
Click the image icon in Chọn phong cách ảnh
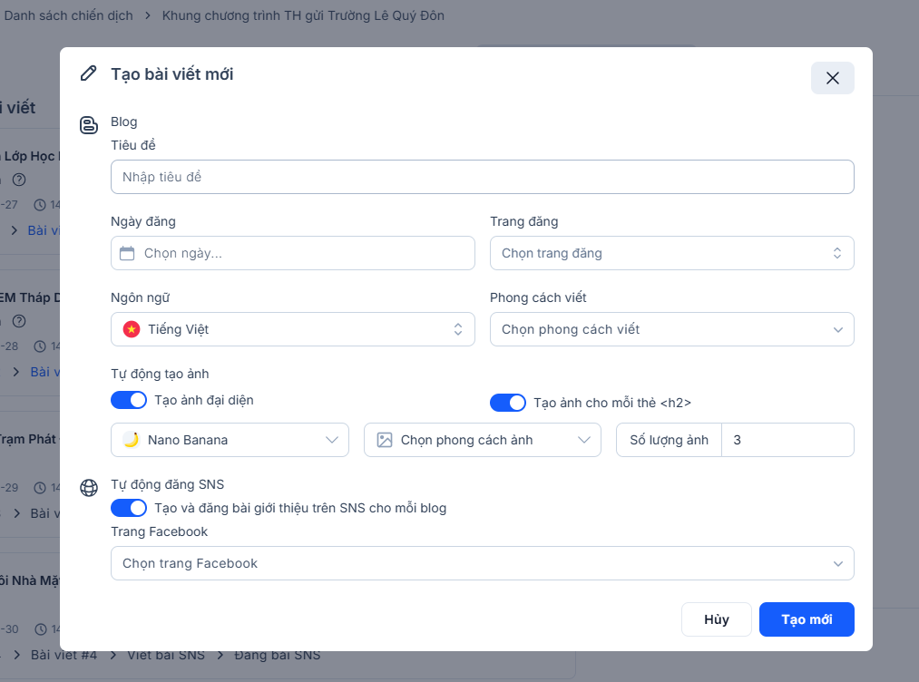[x=385, y=440]
